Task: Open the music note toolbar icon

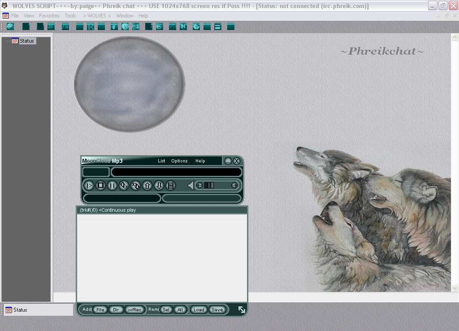Action: (x=114, y=26)
